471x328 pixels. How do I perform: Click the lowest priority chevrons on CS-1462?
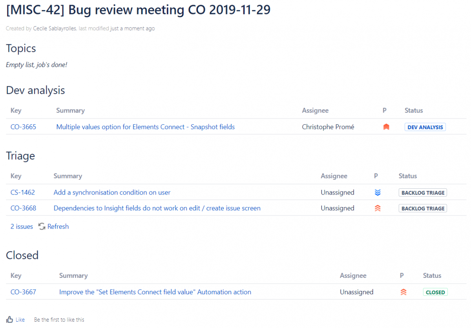pyautogui.click(x=377, y=192)
